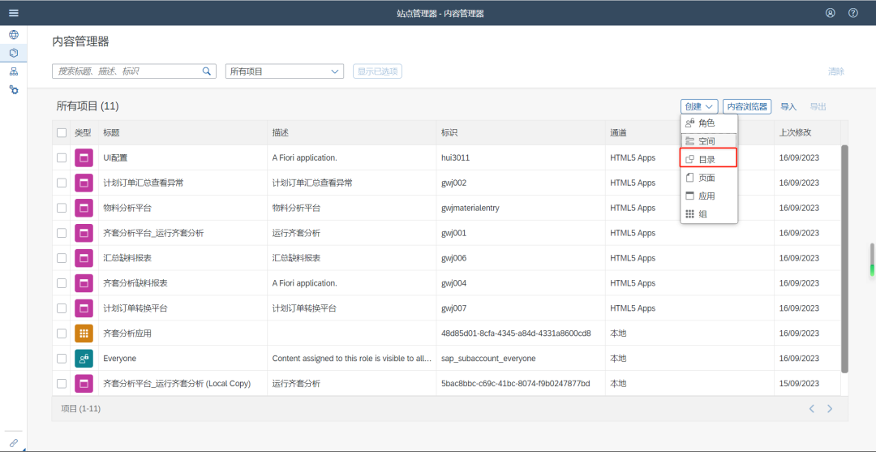Screen dimensions: 876x452
Task: Click the 上次修改 column header
Action: pos(807,133)
